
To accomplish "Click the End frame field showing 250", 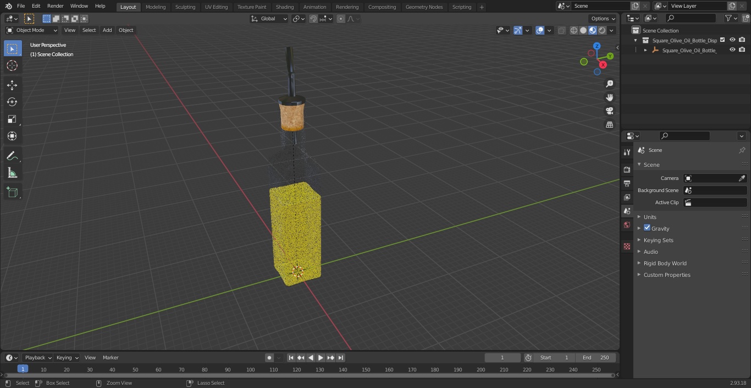I will coord(596,358).
